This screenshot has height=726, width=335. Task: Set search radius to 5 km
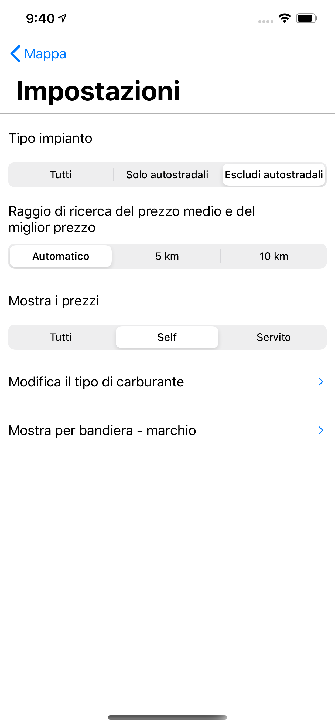pyautogui.click(x=167, y=256)
